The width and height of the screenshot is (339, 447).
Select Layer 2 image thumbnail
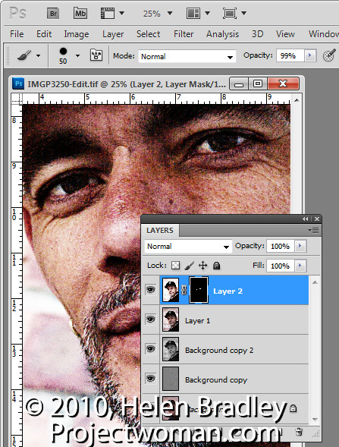click(x=171, y=290)
